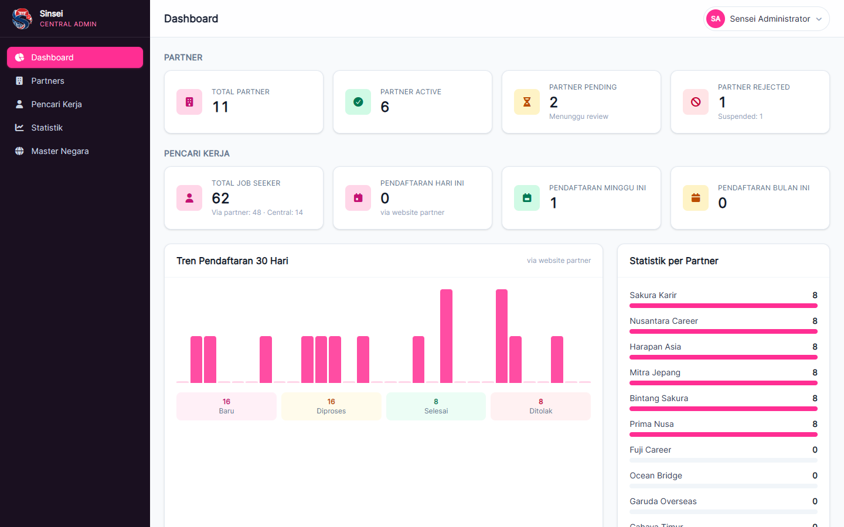Click the Total Job Seeker person icon
The height and width of the screenshot is (527, 844).
tap(189, 198)
